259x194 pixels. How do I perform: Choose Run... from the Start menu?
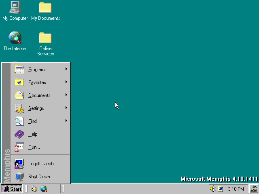40,147
